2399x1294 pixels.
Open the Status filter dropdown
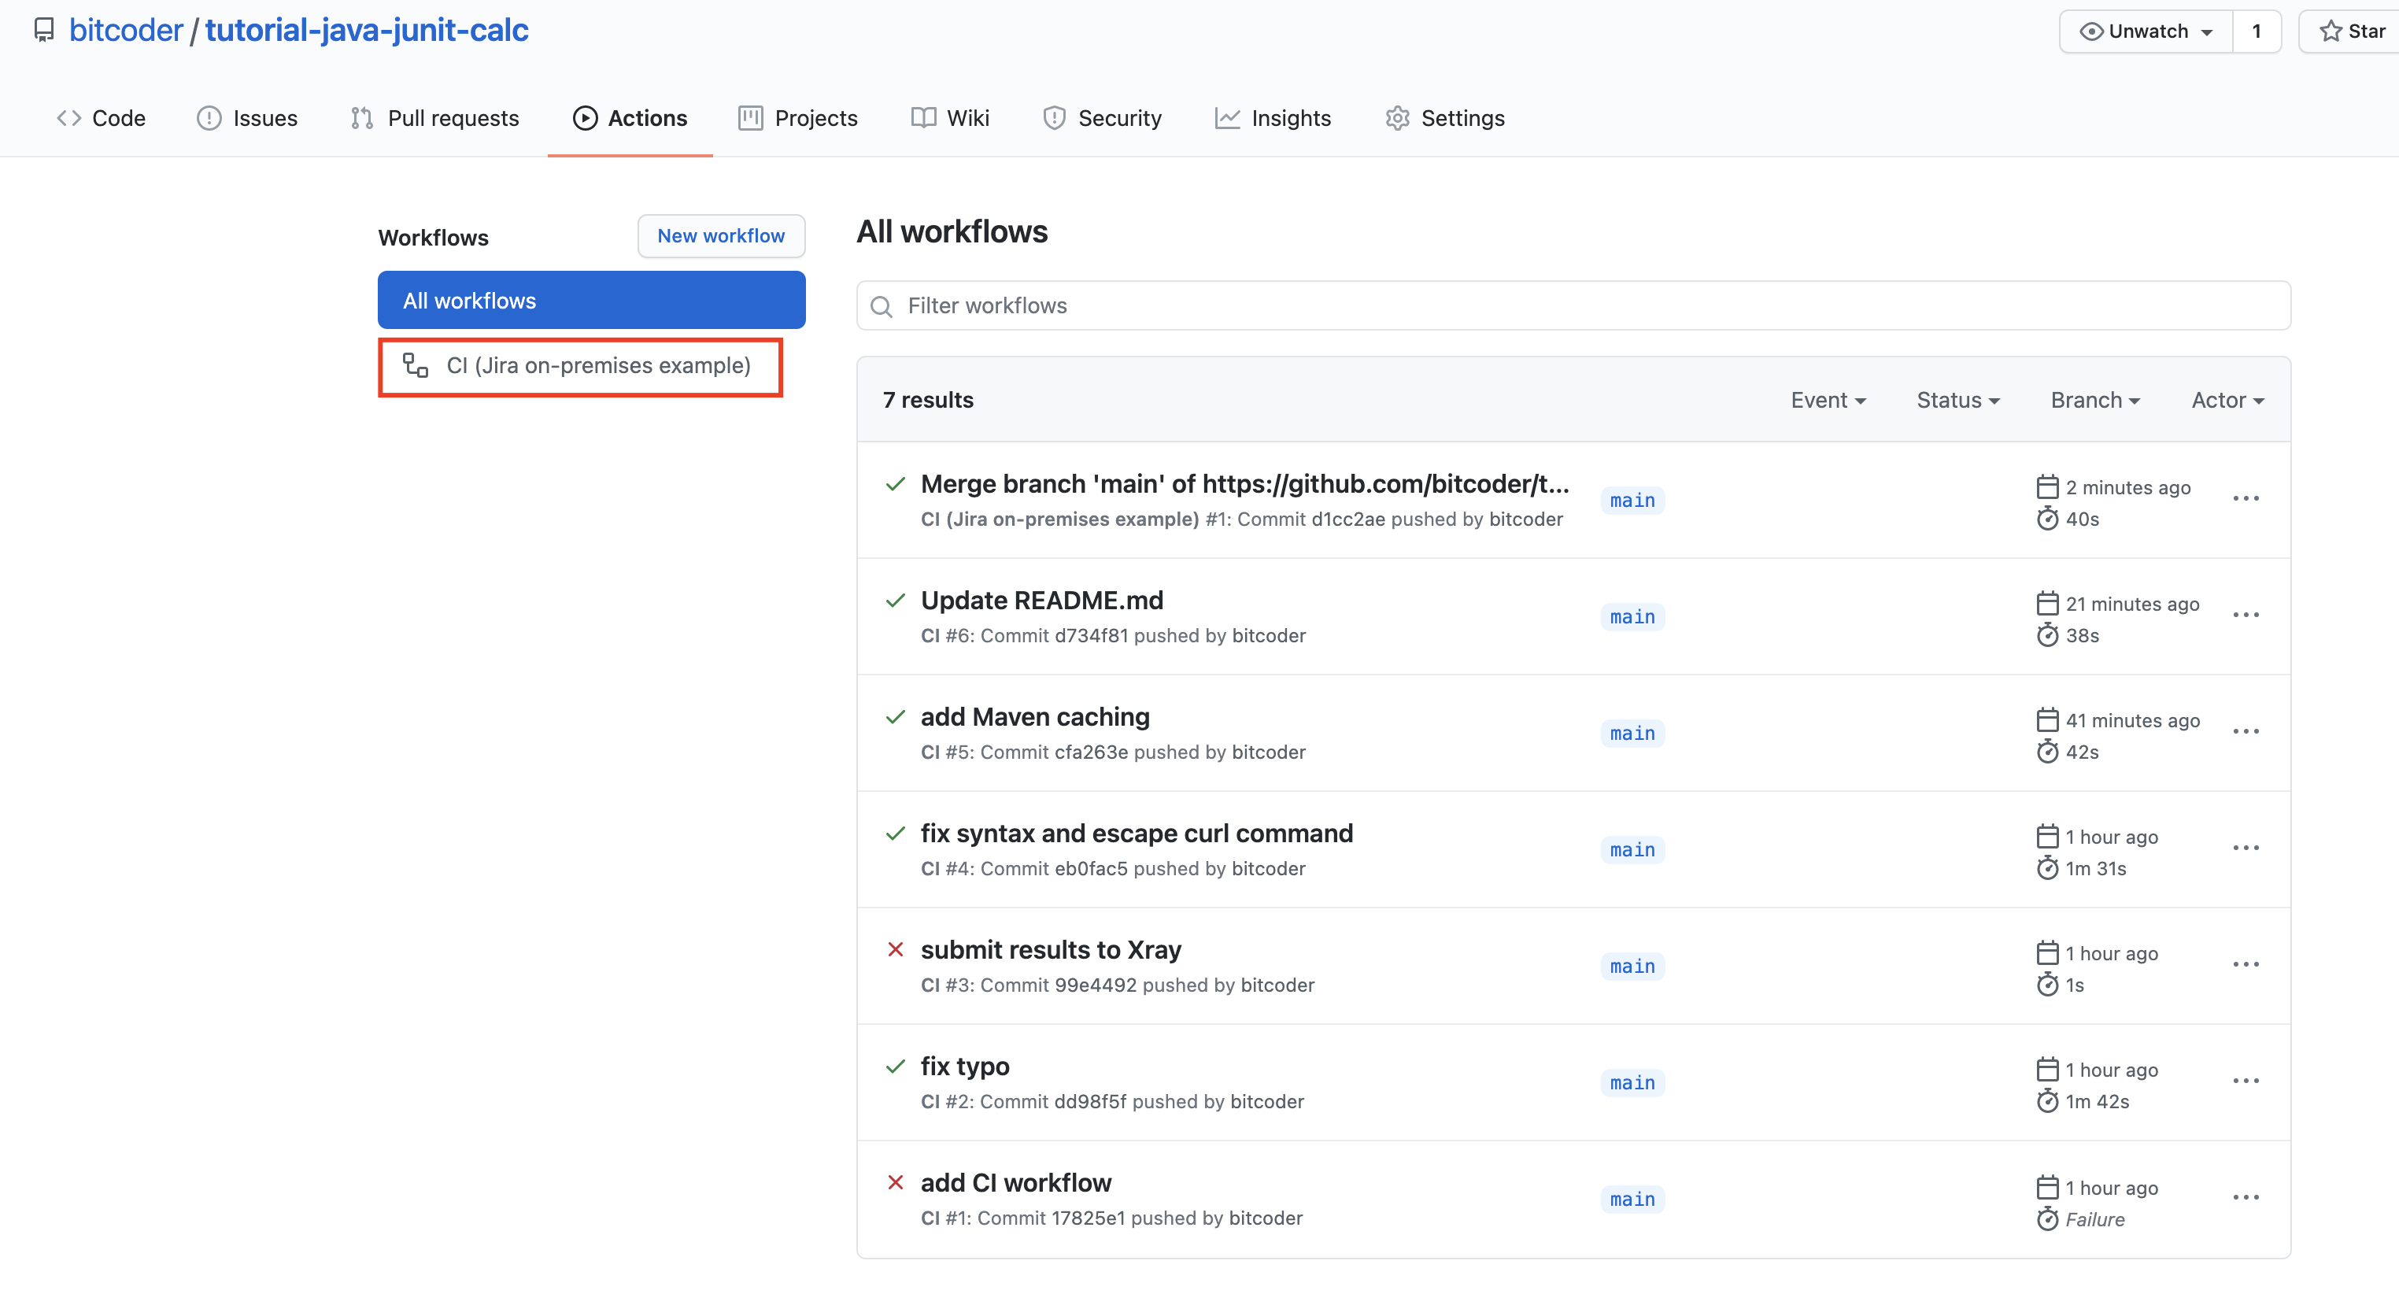click(x=1958, y=401)
